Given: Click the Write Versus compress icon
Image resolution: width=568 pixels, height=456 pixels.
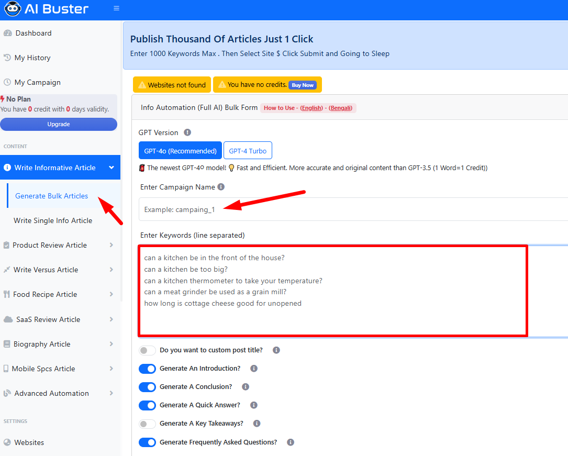Looking at the screenshot, I should pyautogui.click(x=6, y=270).
